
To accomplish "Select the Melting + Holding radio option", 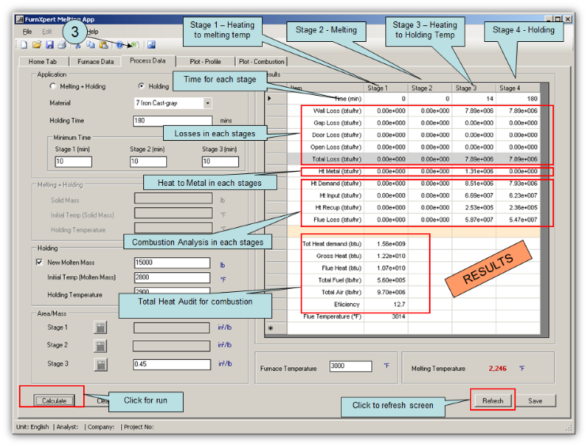I will click(x=53, y=86).
